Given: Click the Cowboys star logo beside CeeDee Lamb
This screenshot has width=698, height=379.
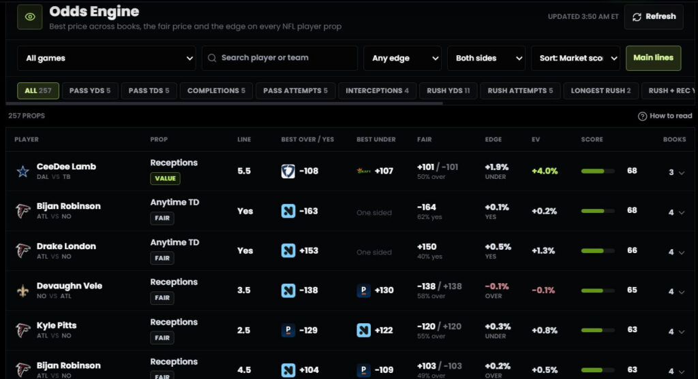Looking at the screenshot, I should tap(22, 171).
